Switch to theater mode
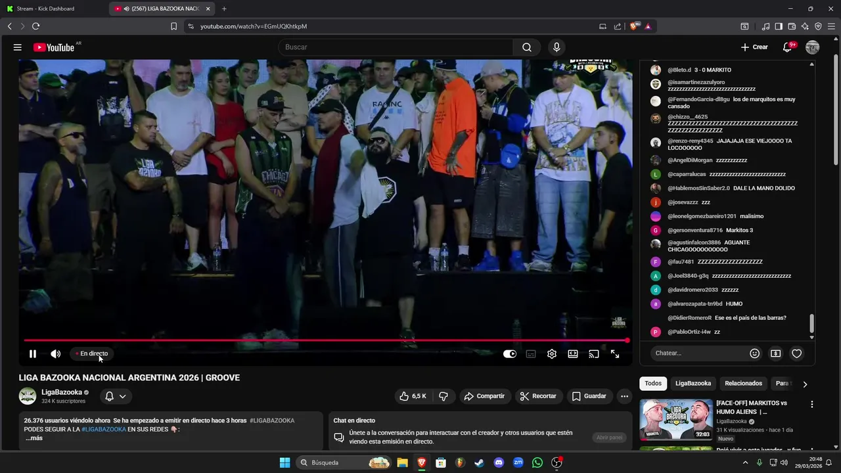 point(573,354)
